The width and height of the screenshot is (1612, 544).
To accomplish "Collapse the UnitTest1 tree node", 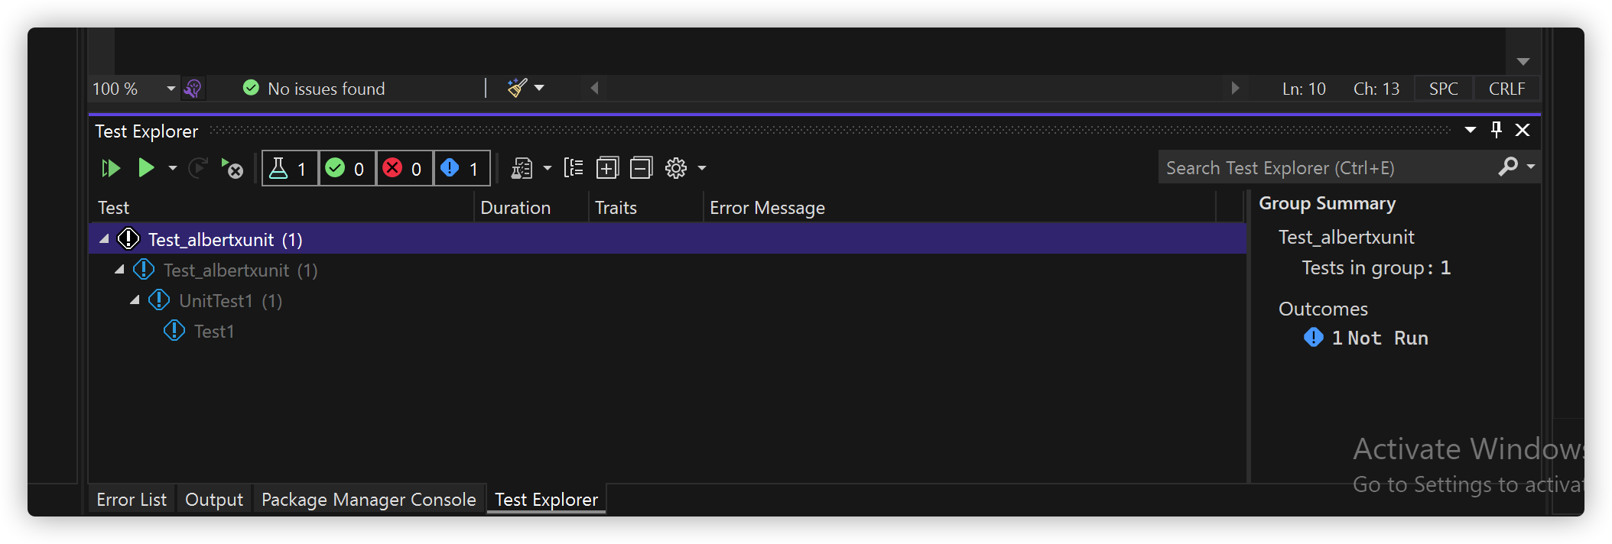I will [x=135, y=300].
